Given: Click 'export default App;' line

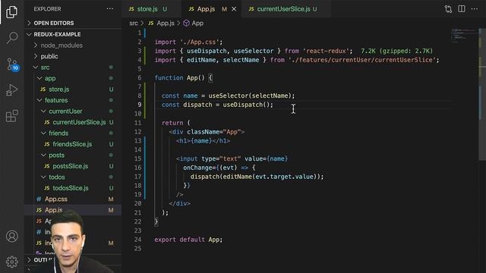Looking at the screenshot, I should coord(188,240).
